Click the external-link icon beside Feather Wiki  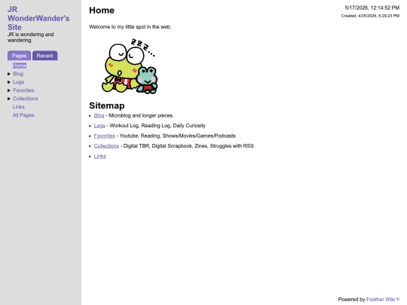pos(398,299)
